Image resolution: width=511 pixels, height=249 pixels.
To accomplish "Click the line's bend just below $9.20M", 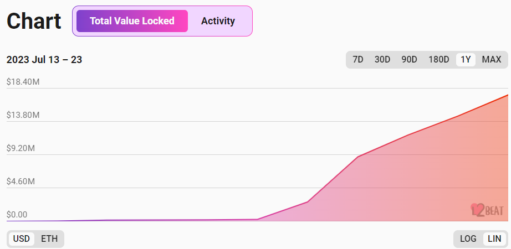I will [x=359, y=157].
